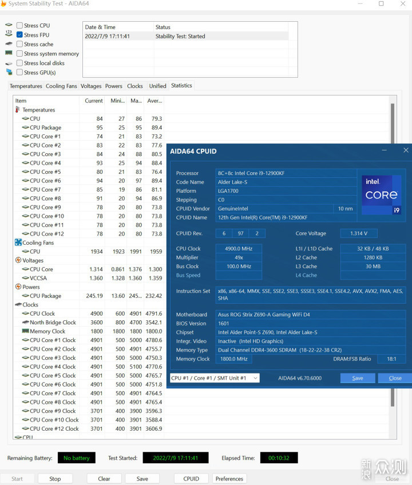Click the CPU fan row icon under Cooling Fans
This screenshot has height=485, width=412.
point(26,251)
